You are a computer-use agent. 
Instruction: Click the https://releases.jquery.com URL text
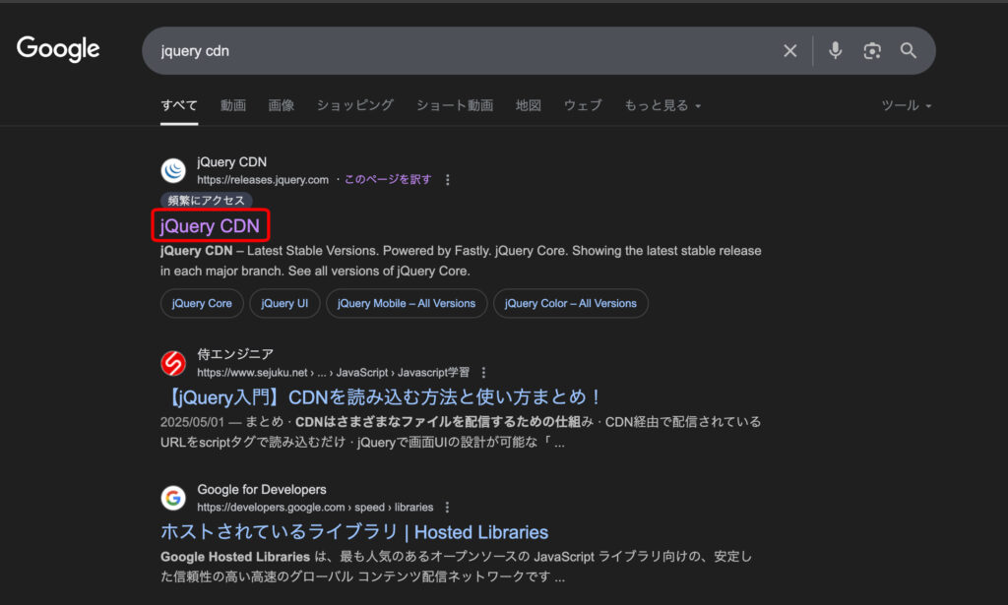tap(263, 180)
